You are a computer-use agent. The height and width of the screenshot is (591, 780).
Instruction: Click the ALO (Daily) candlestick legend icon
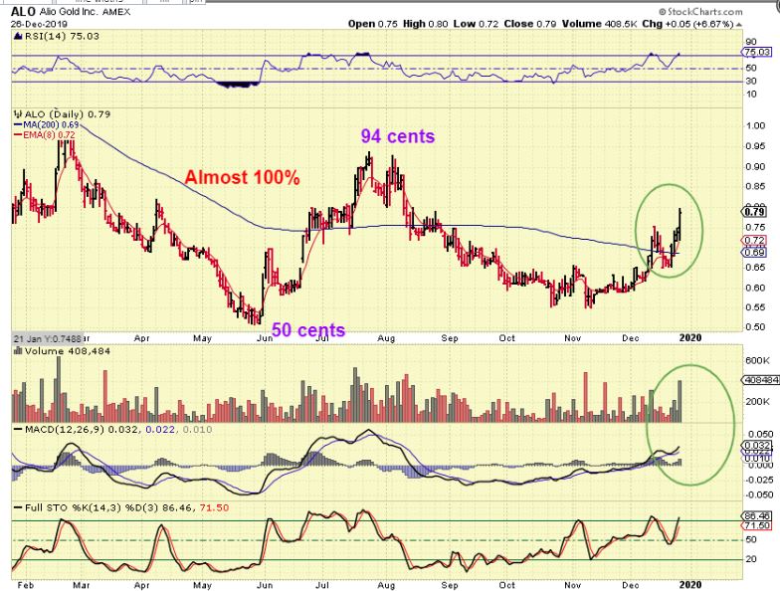point(18,113)
